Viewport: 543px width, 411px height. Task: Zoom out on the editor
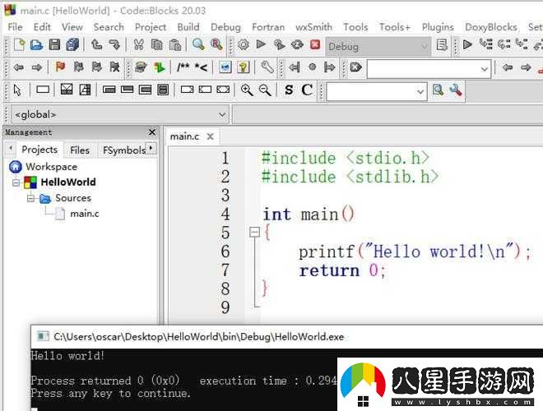point(265,90)
